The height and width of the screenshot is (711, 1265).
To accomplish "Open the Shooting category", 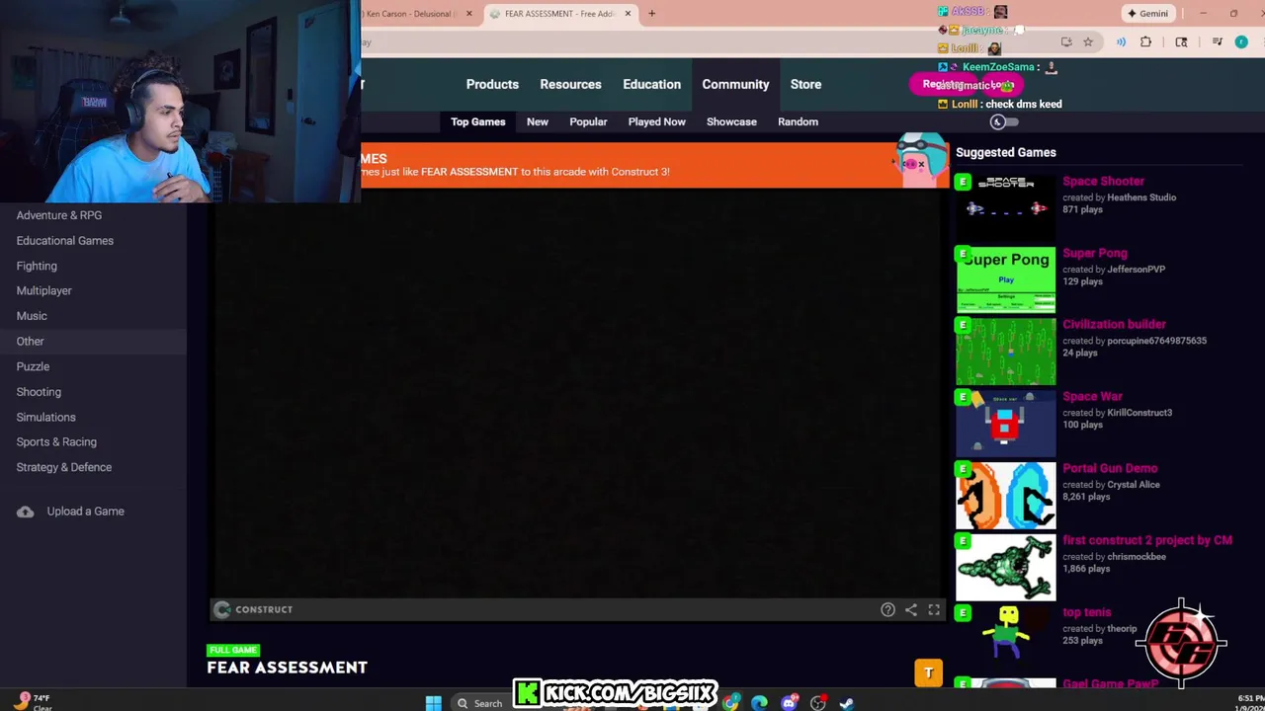I will coord(39,392).
